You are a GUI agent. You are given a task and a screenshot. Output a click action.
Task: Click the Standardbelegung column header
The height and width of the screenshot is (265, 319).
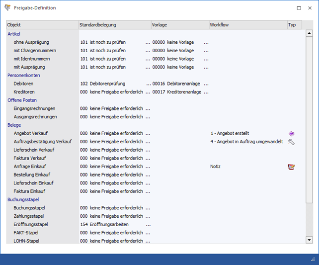[114, 25]
